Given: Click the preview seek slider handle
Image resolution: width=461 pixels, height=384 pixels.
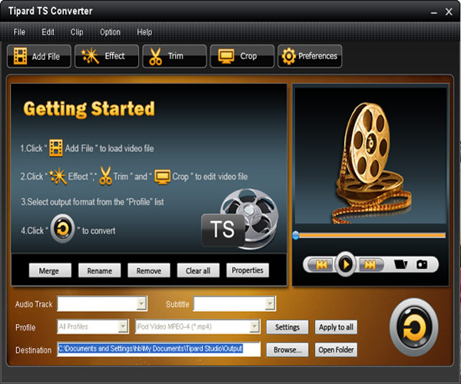Looking at the screenshot, I should pyautogui.click(x=296, y=235).
